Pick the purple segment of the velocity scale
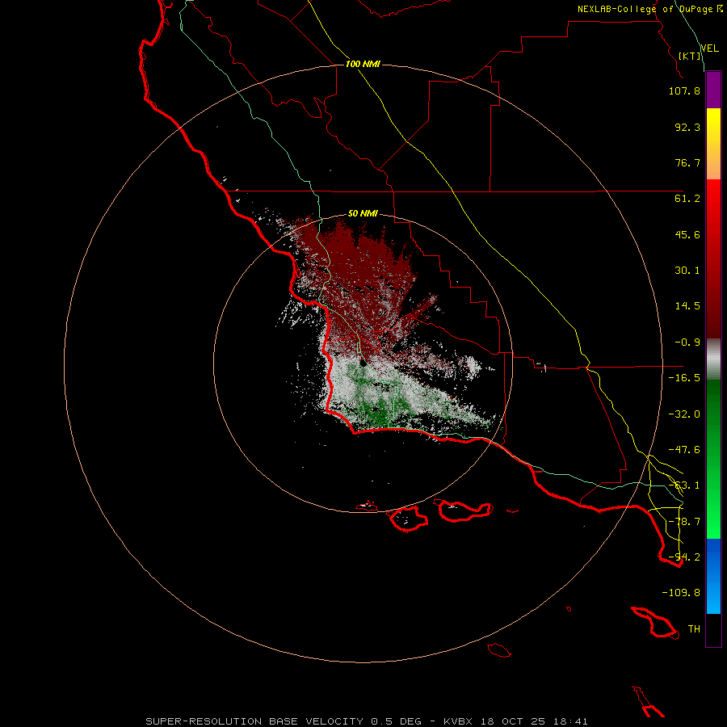Image resolution: width=727 pixels, height=727 pixels. [713, 90]
